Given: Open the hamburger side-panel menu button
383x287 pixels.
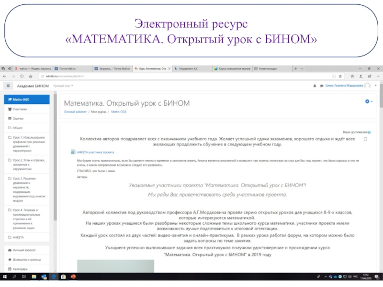Looking at the screenshot, I should (8, 86).
